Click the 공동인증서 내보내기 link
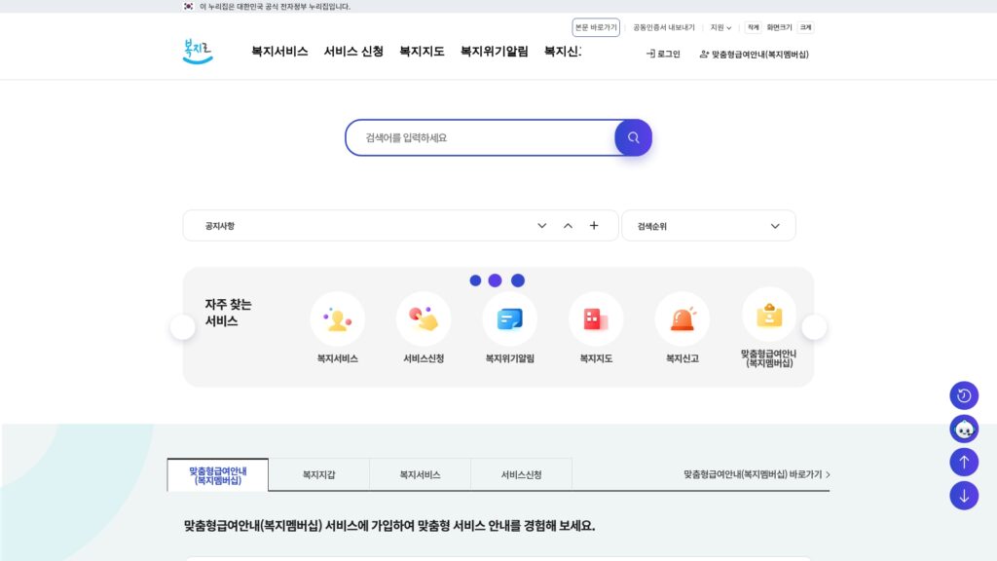997x561 pixels. pyautogui.click(x=664, y=27)
